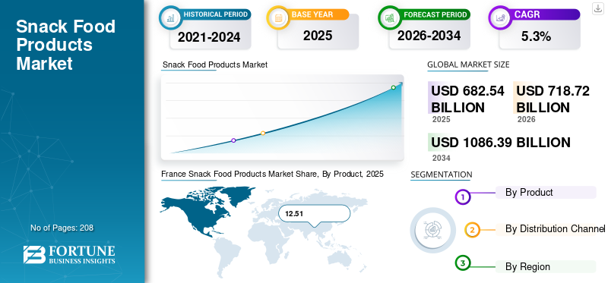Click the Fortune Business Insights logo

(x=69, y=254)
